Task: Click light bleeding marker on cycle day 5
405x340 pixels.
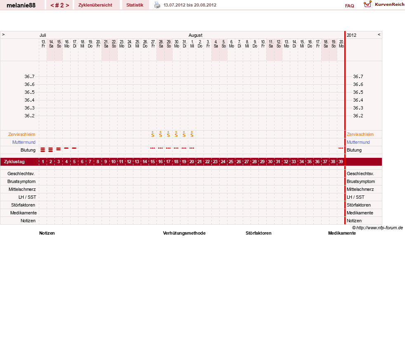Action: click(x=74, y=148)
